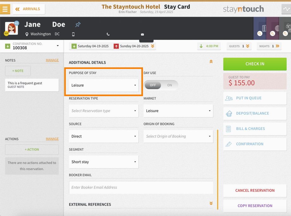Click arrival date Saturday 04-19-2025
The height and width of the screenshot is (216, 291).
[x=90, y=46]
